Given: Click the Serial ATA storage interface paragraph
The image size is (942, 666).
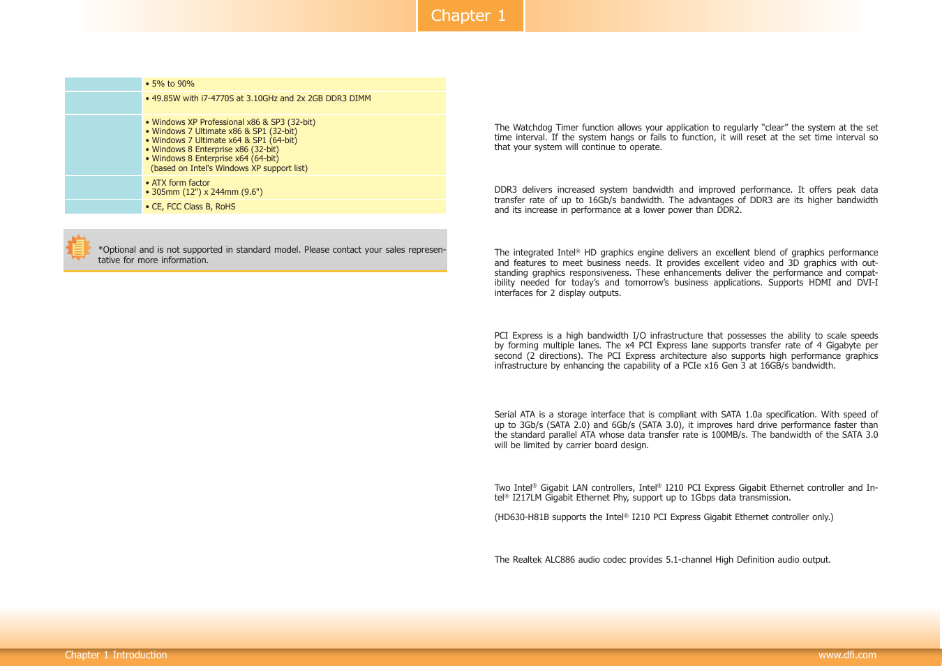Looking at the screenshot, I should click(x=686, y=430).
